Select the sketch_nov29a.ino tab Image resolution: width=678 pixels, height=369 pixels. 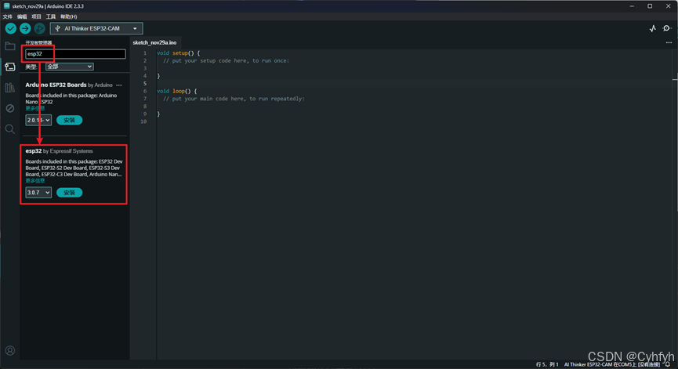154,43
